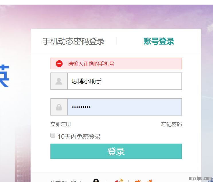This screenshot has height=182, width=213.
Task: Switch to the 手机动态密码登录 tab
Action: point(73,41)
